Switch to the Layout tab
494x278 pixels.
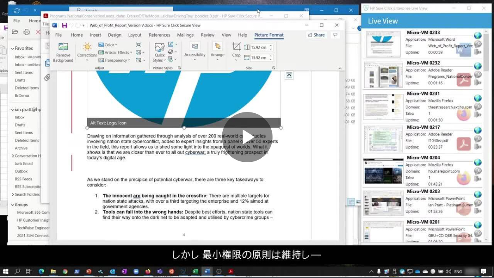point(135,35)
